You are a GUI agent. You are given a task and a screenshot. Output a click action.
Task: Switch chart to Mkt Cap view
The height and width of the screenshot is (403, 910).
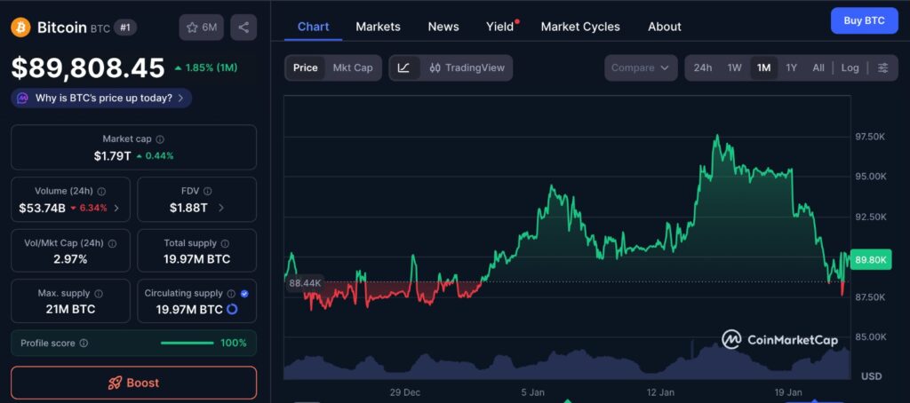(353, 67)
